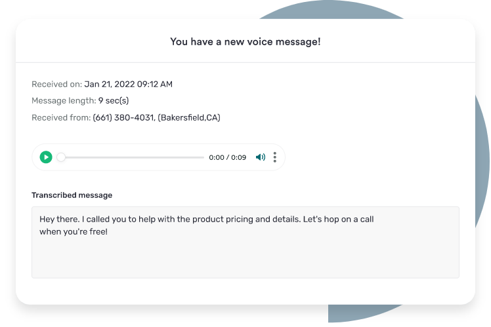Image resolution: width=491 pixels, height=327 pixels.
Task: Click the 9 sec(s) message length value
Action: 114,101
